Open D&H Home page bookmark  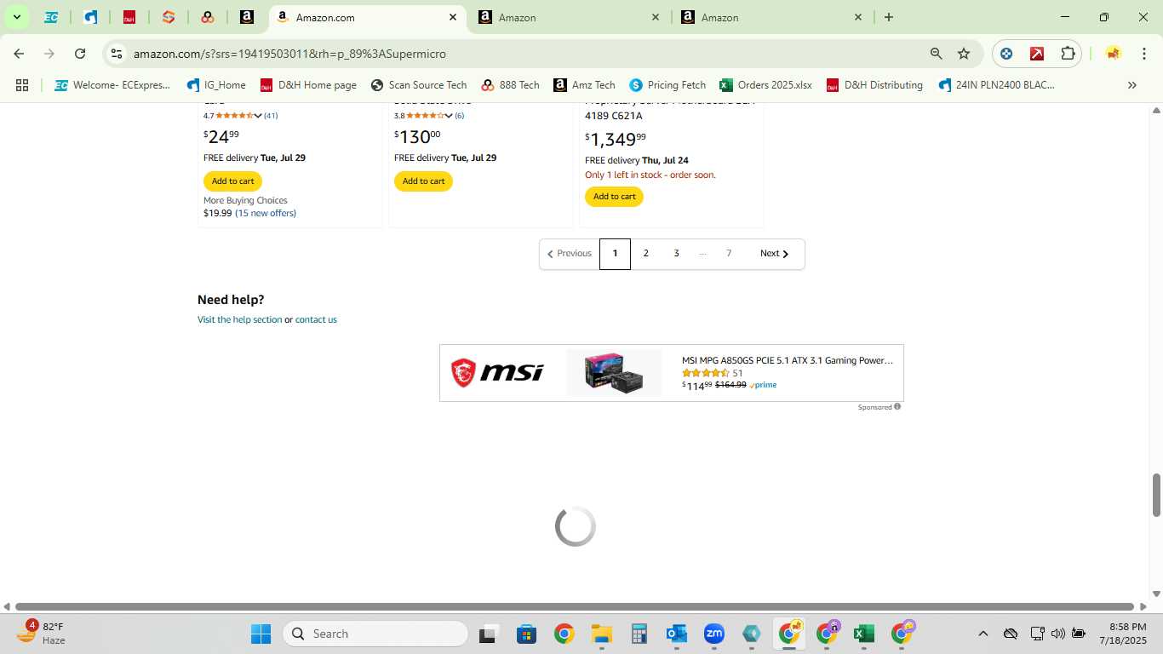308,85
